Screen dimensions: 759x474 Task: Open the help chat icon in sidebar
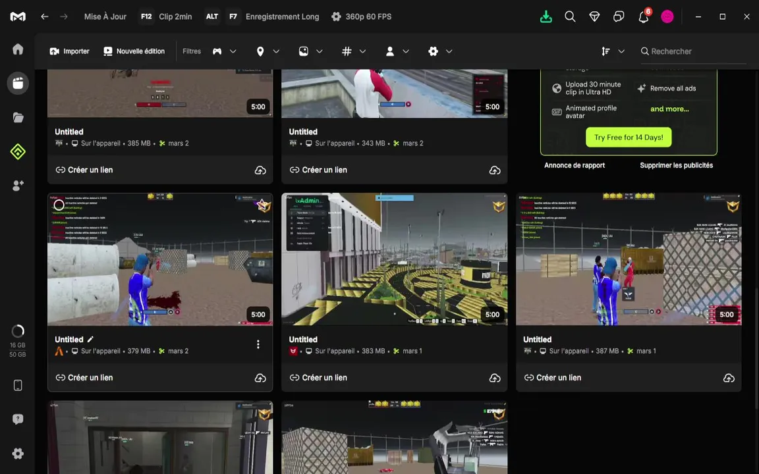click(18, 419)
